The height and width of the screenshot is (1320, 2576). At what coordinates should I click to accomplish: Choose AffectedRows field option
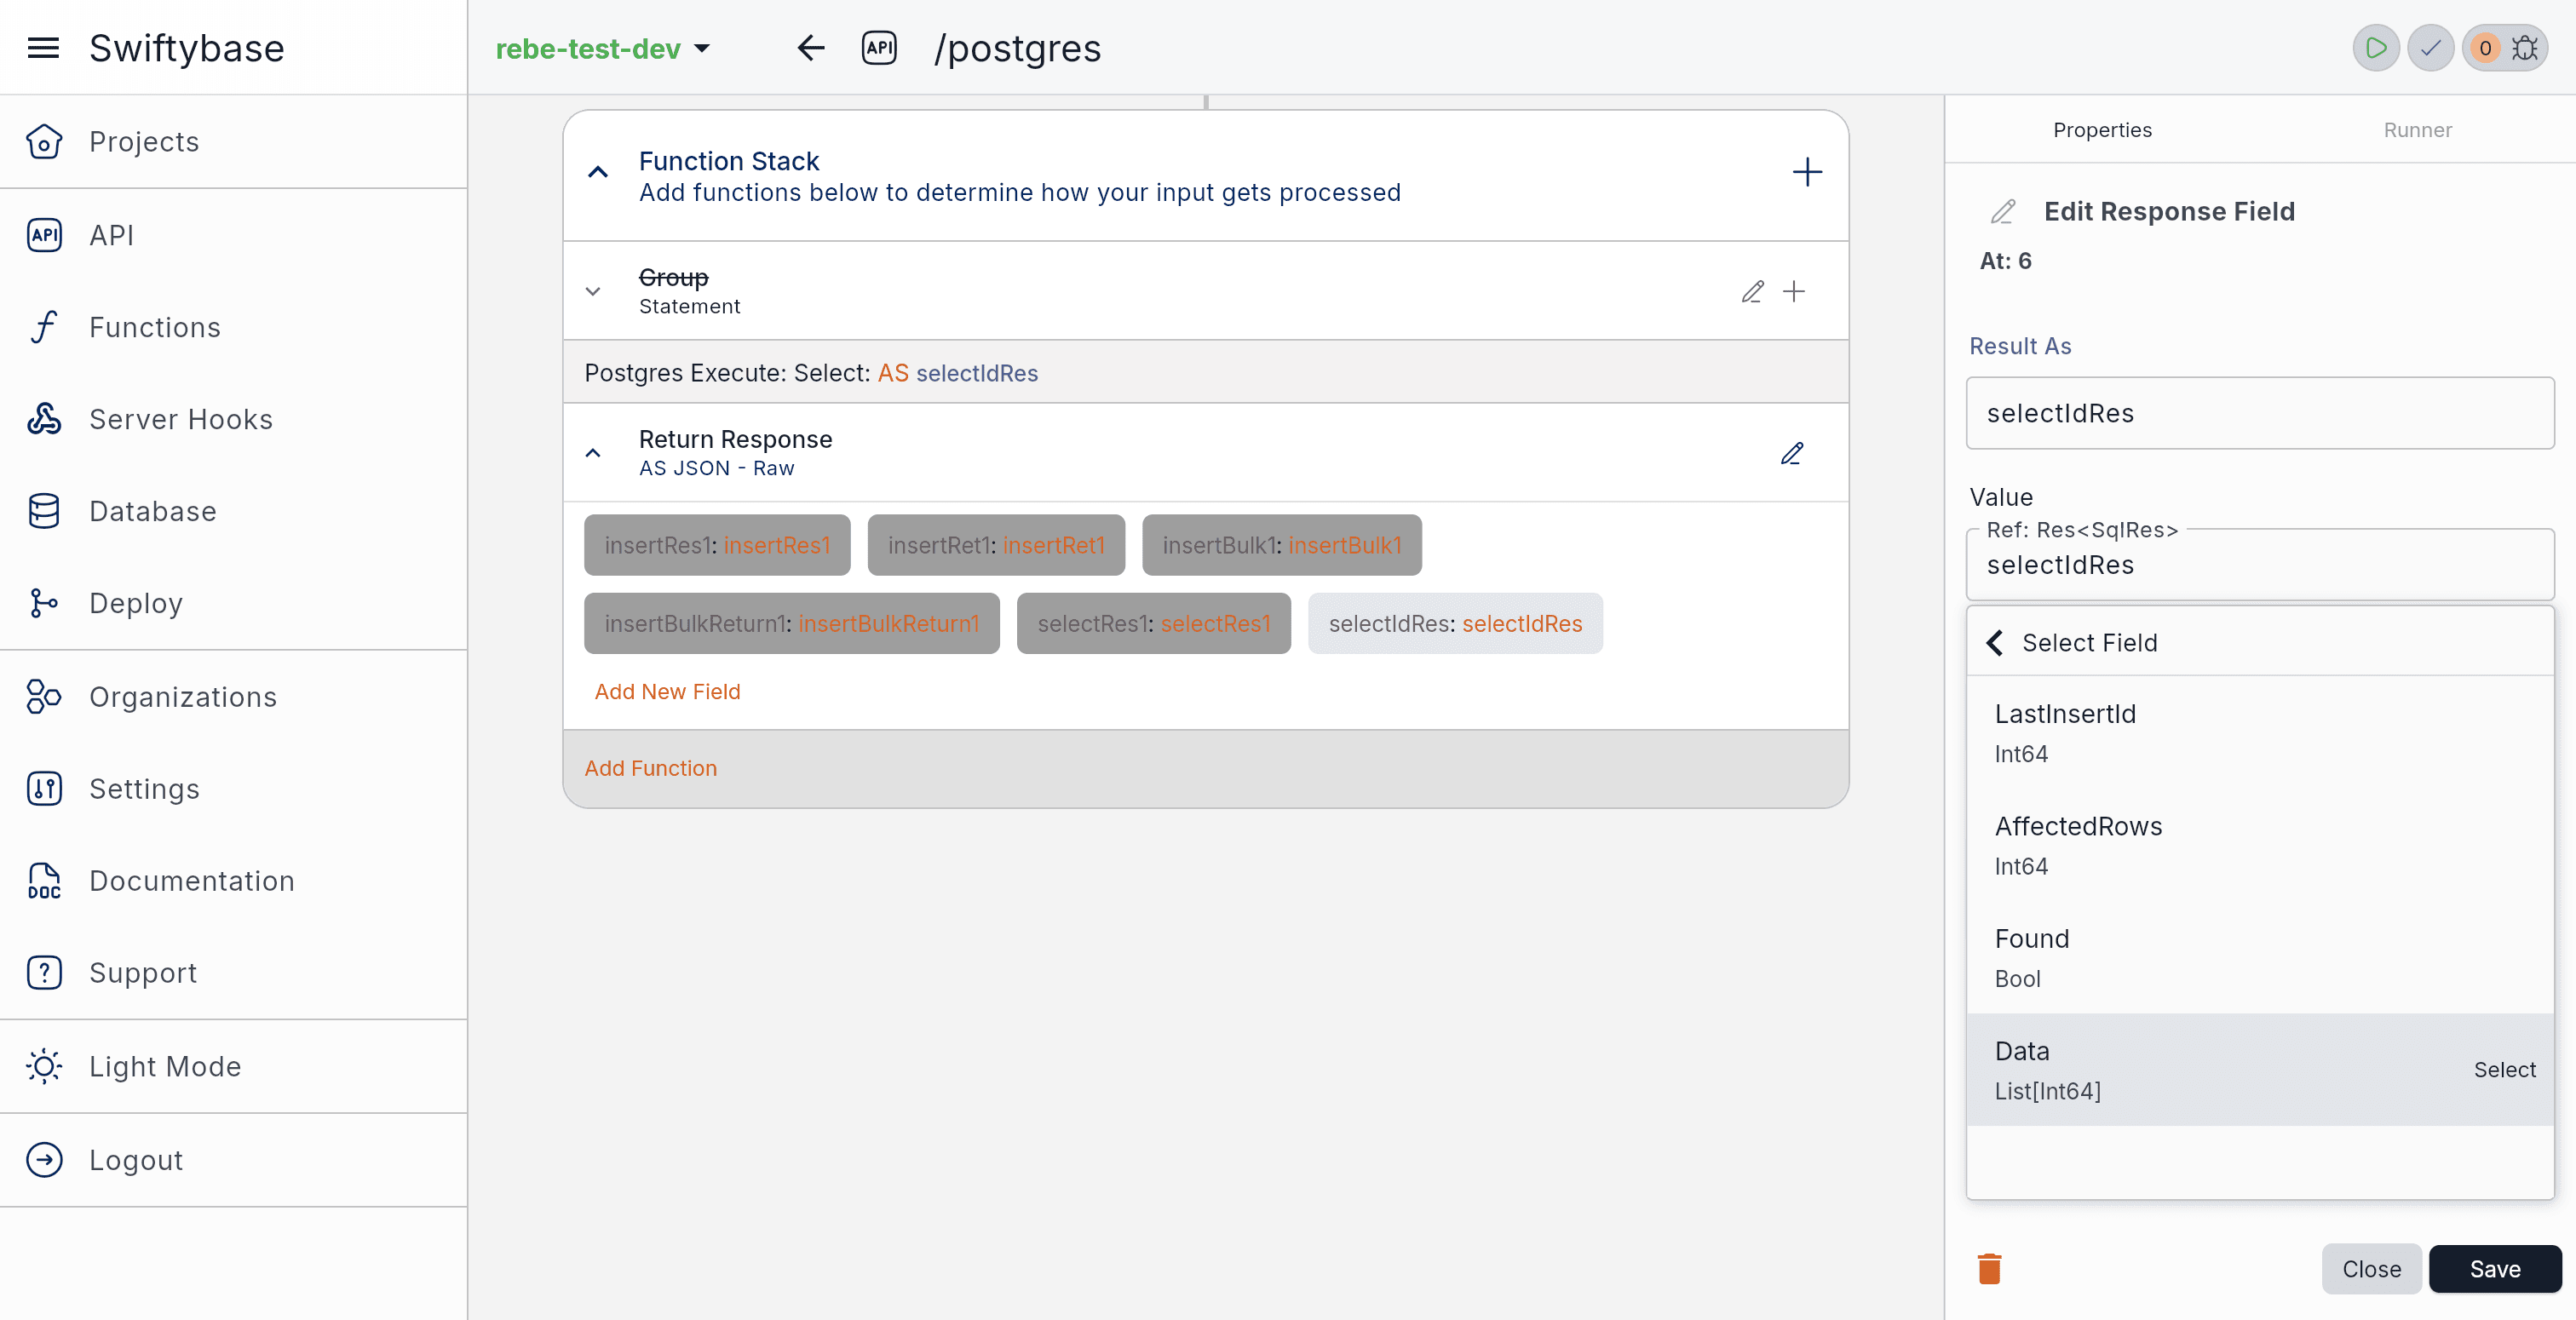pos(2260,845)
